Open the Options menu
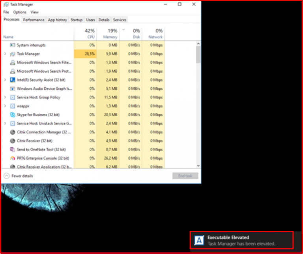 click(20, 12)
